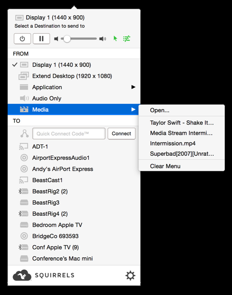
Task: Expand the Media submenu arrow
Action: pyautogui.click(x=133, y=110)
